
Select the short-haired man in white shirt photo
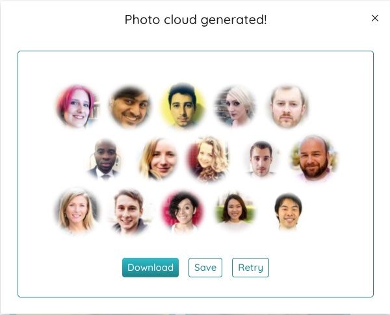click(261, 159)
